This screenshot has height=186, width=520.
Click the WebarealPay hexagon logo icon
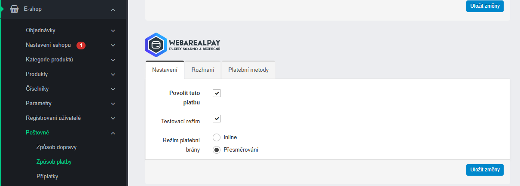[x=155, y=45]
